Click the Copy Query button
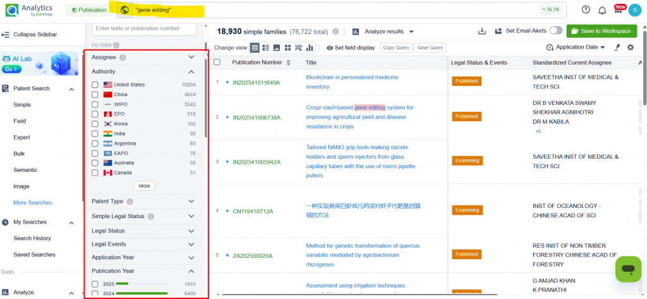 [396, 48]
